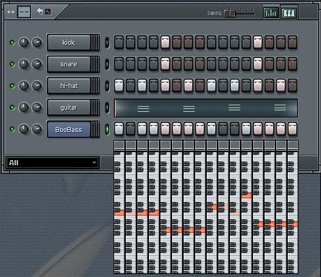Image resolution: width=321 pixels, height=277 pixels.
Task: Open the guitar channel piano roll preview strip
Action: click(206, 108)
